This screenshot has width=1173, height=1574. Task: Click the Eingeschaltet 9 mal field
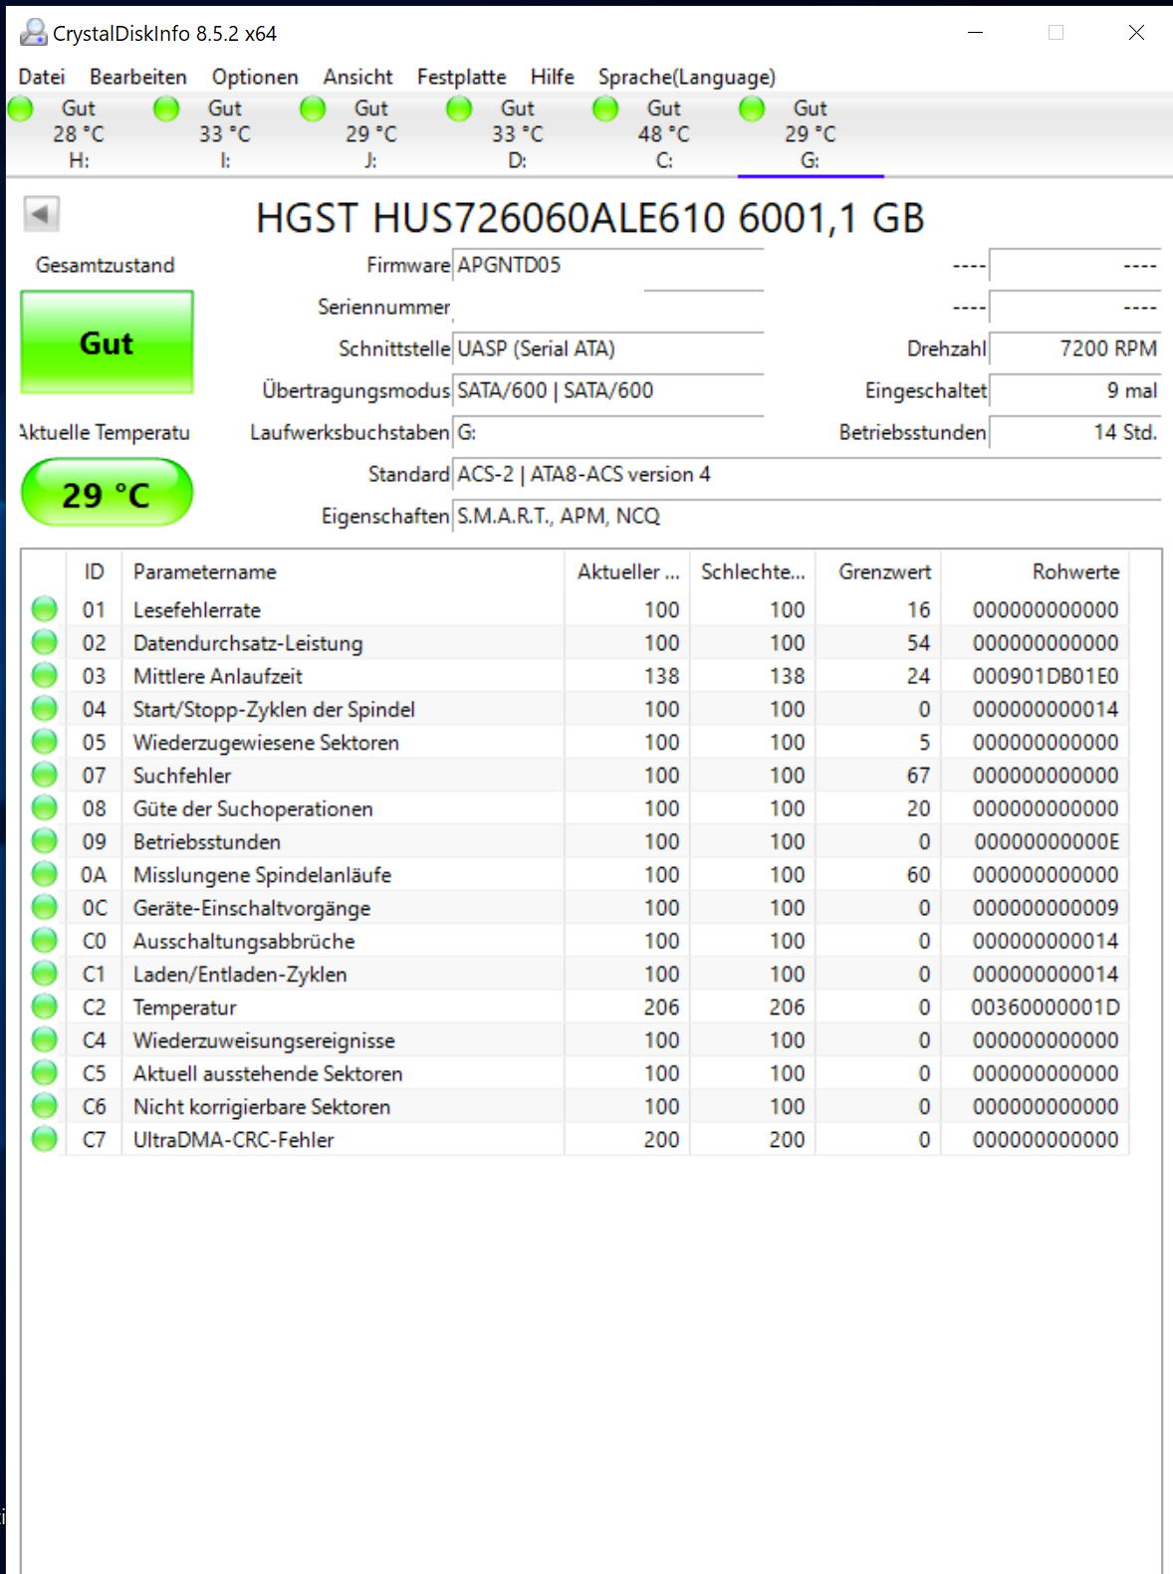tap(1074, 390)
